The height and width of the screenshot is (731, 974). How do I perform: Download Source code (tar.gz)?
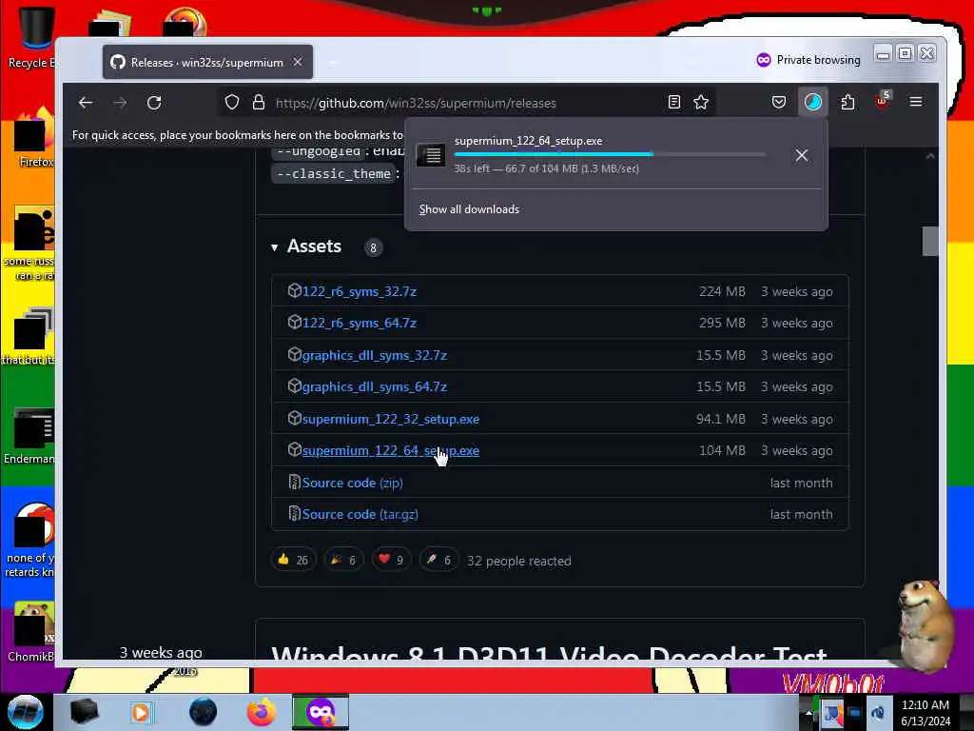click(360, 515)
